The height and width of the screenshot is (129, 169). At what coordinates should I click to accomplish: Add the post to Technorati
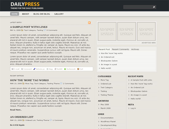tap(70, 69)
